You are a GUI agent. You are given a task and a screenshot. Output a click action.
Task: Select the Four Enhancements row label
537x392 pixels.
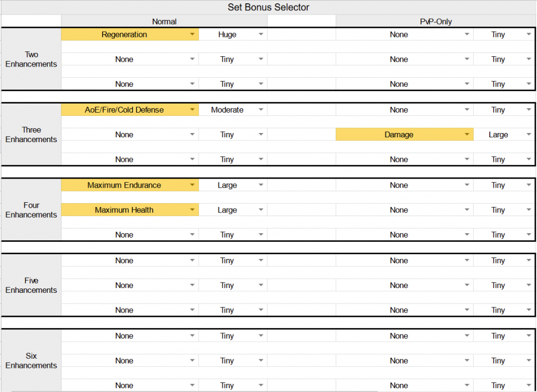(31, 210)
